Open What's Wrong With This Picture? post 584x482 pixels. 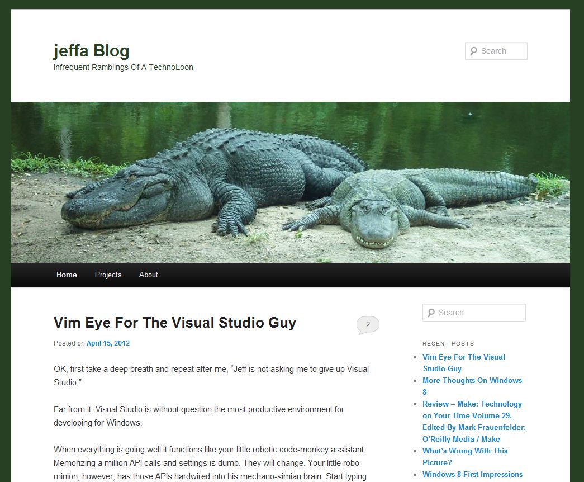click(465, 457)
